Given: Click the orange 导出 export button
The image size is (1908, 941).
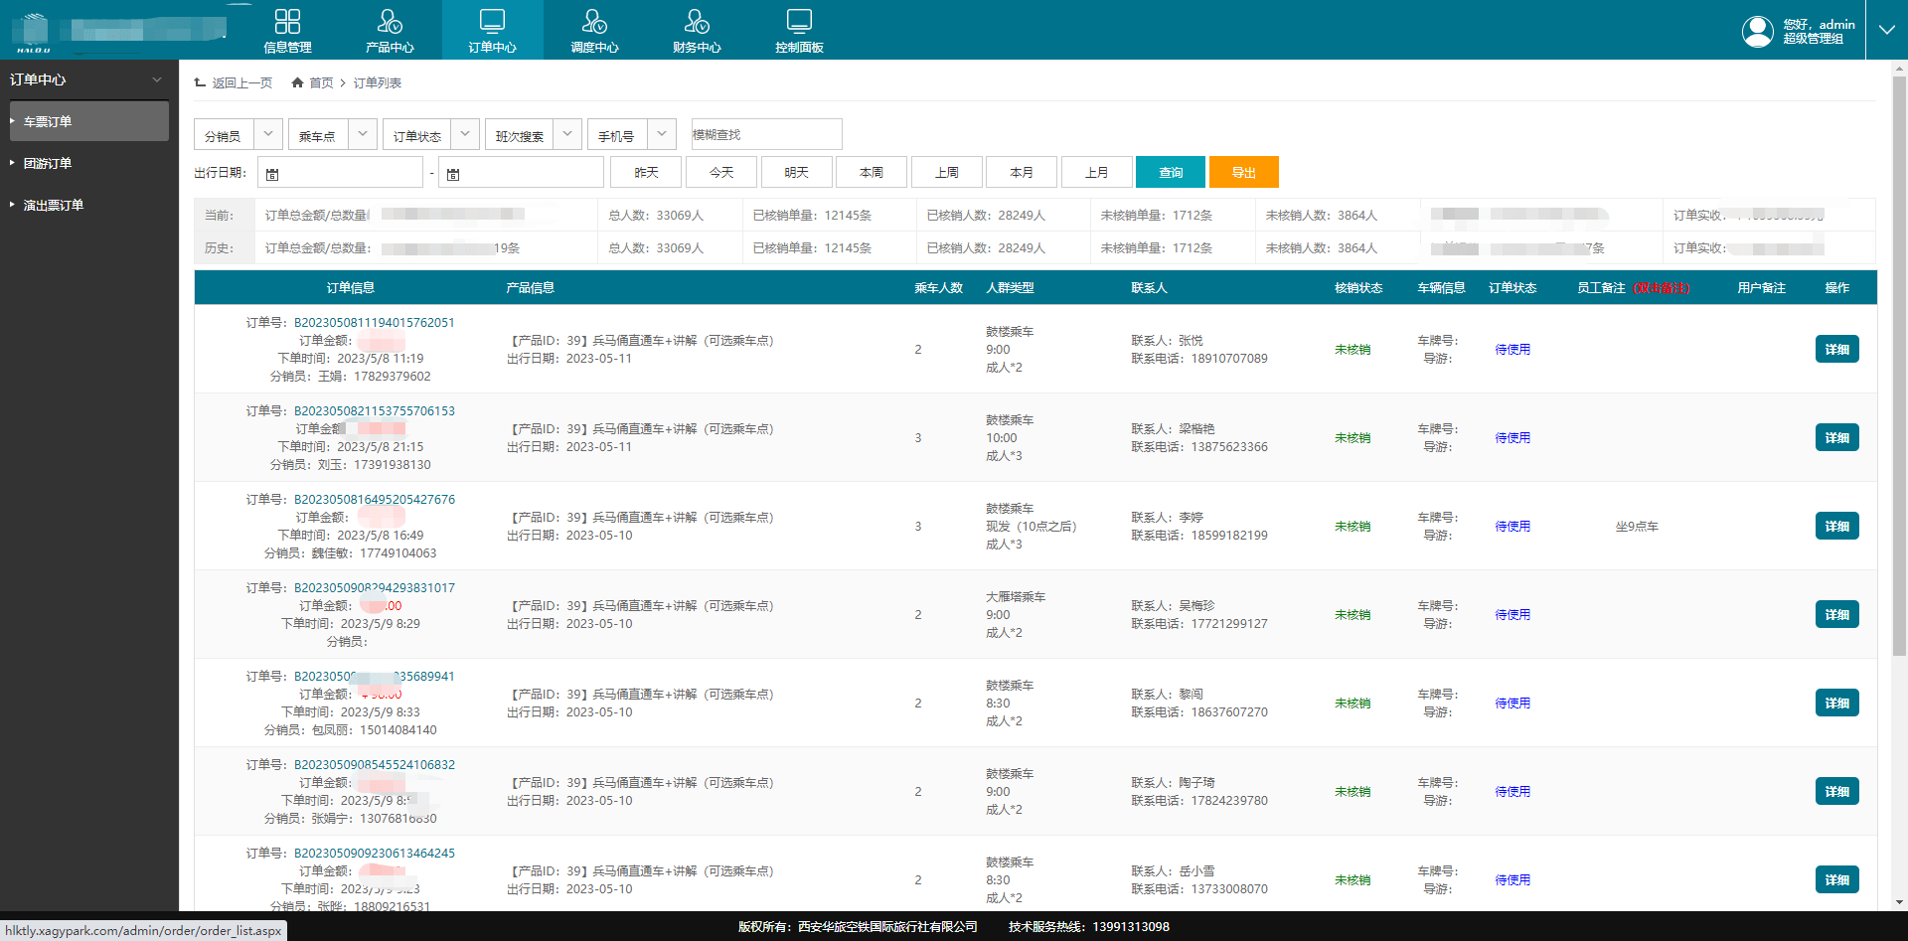Looking at the screenshot, I should coord(1244,172).
